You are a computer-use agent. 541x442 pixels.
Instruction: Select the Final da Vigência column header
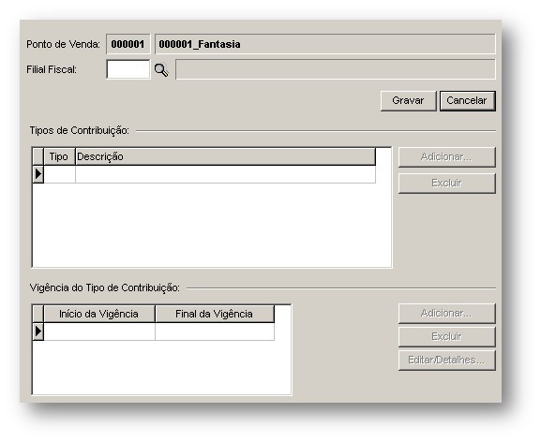click(215, 314)
